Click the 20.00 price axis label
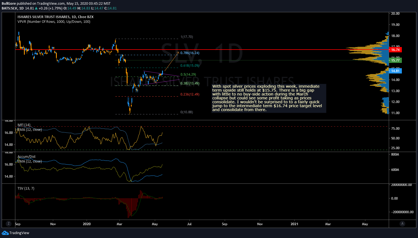This screenshot has width=418, height=238. click(x=395, y=14)
